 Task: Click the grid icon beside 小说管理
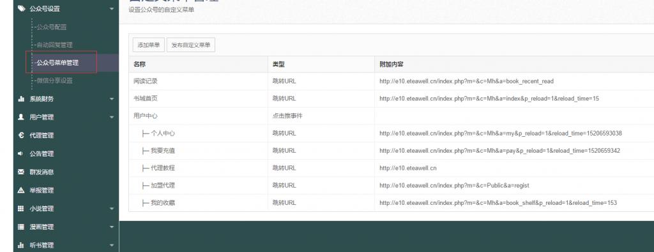(21, 208)
